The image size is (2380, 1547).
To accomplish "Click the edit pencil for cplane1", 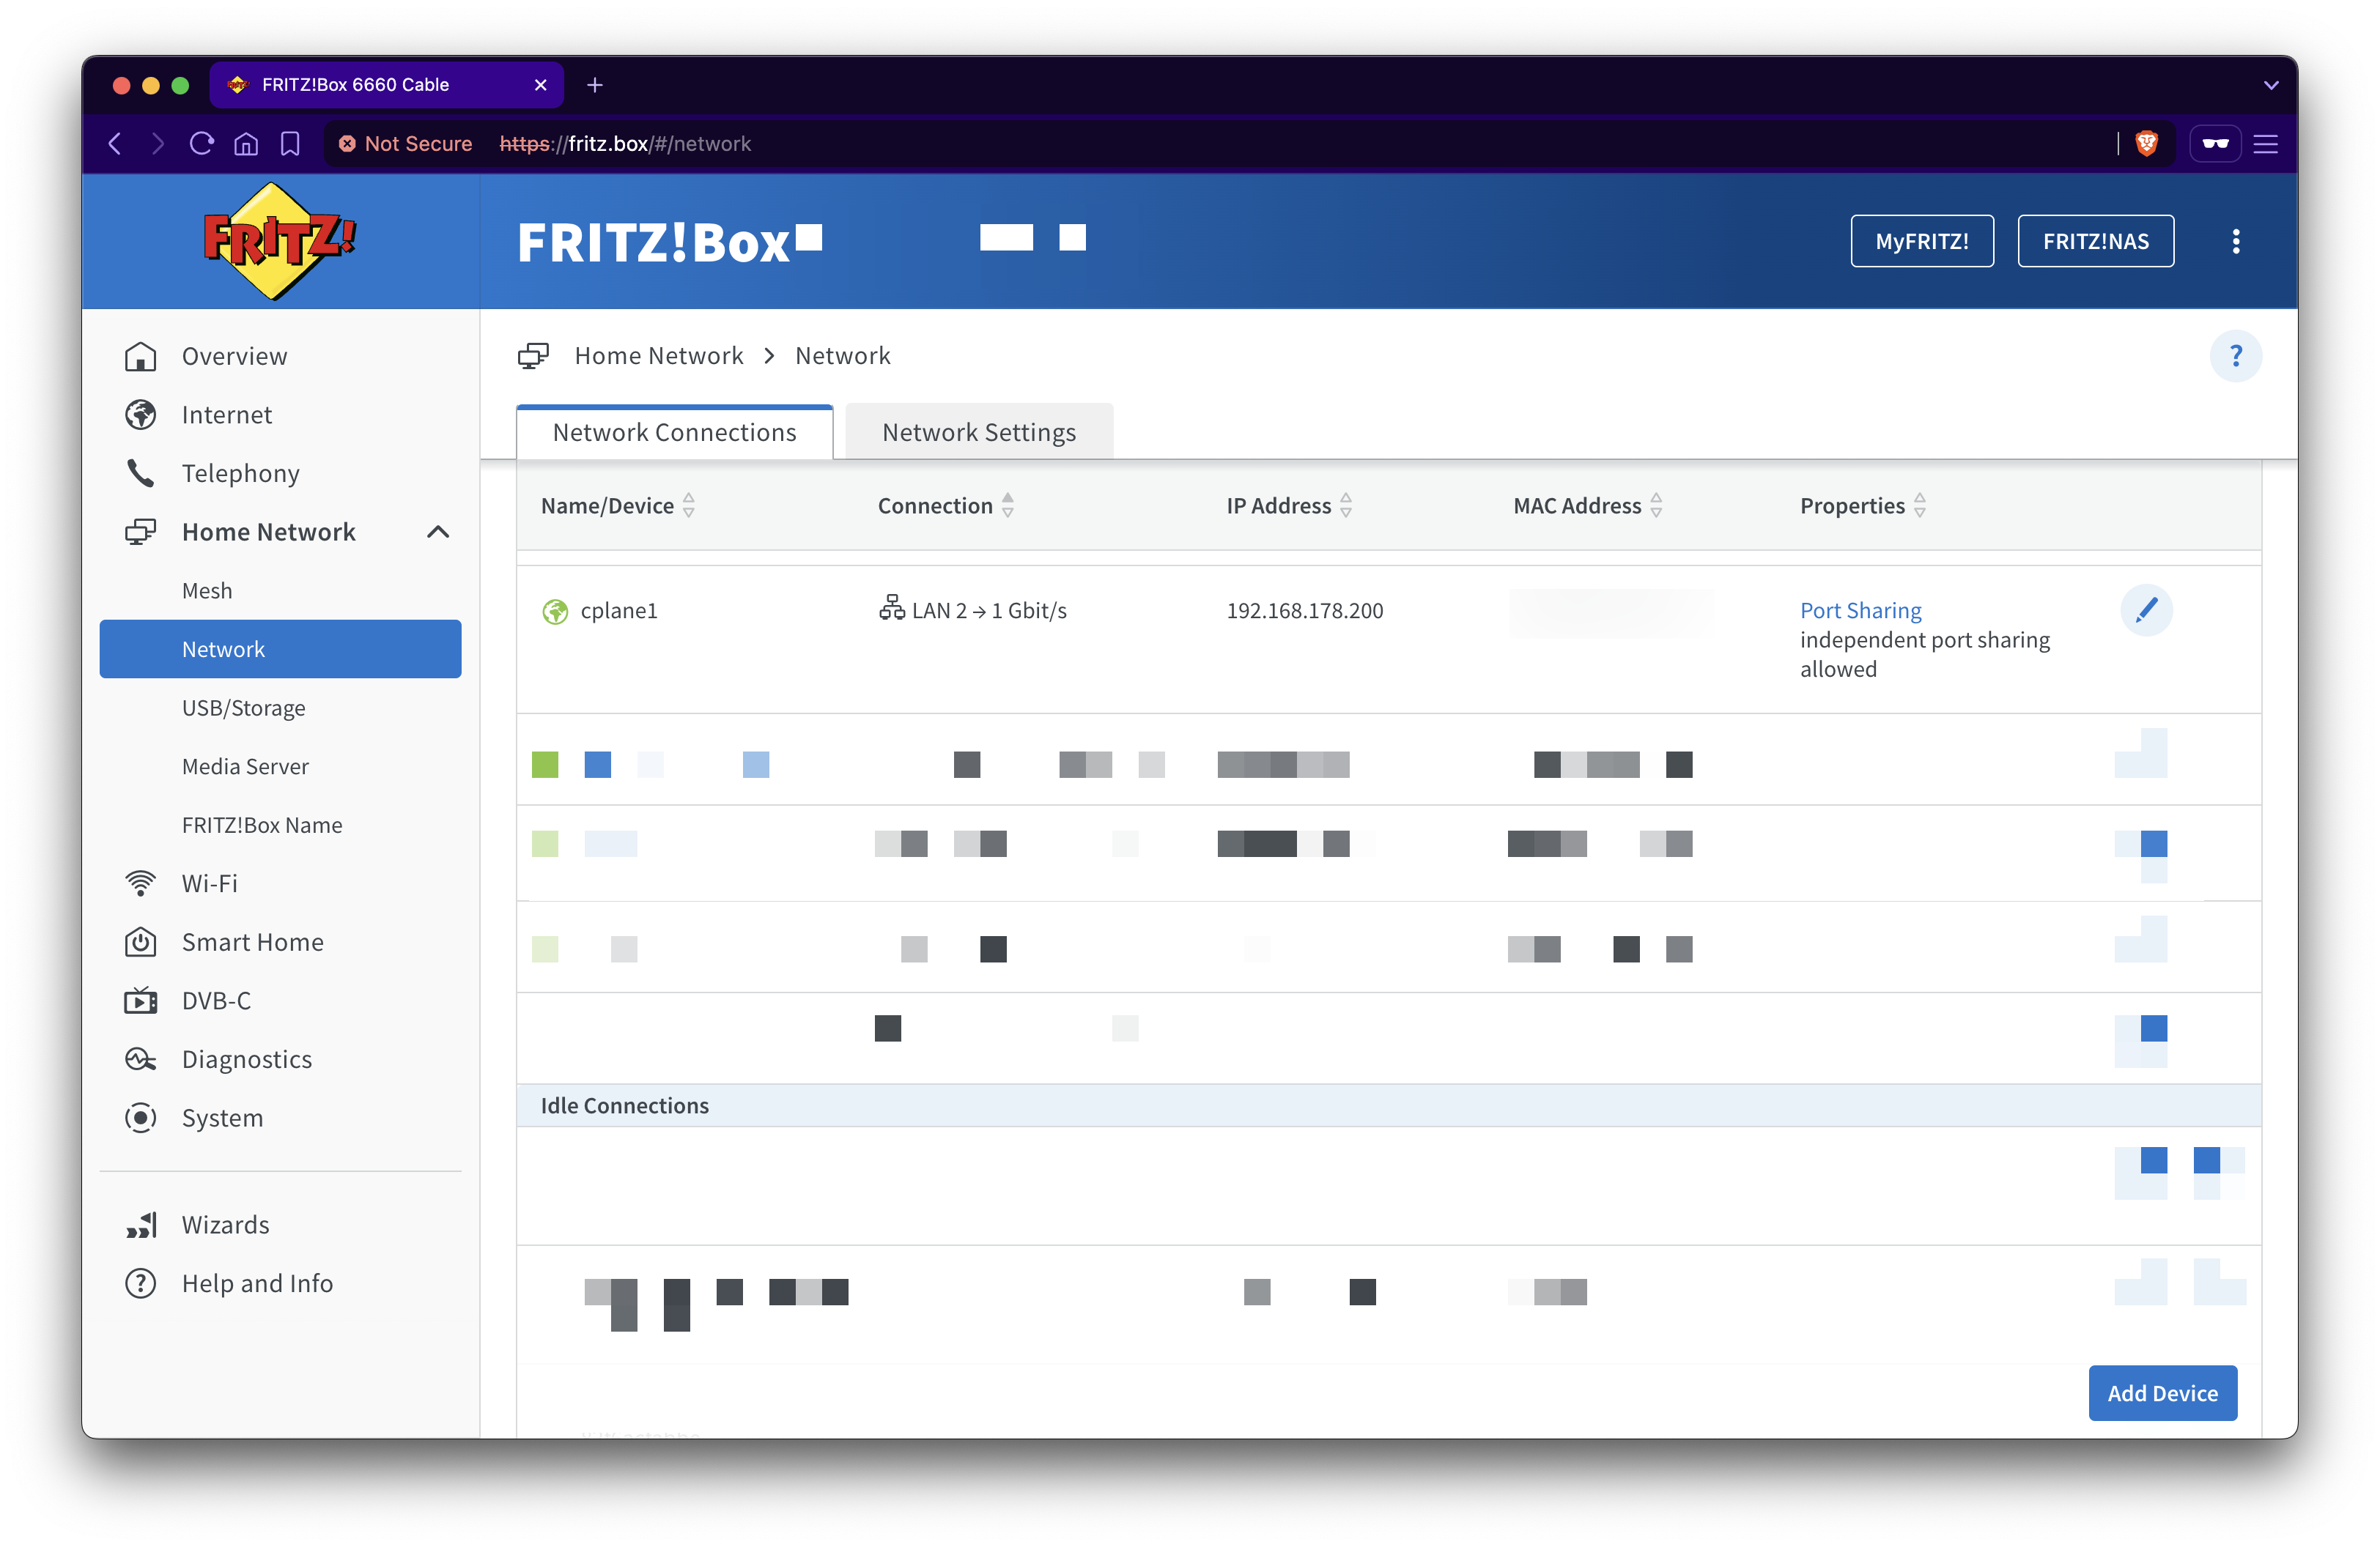I will [x=2146, y=609].
